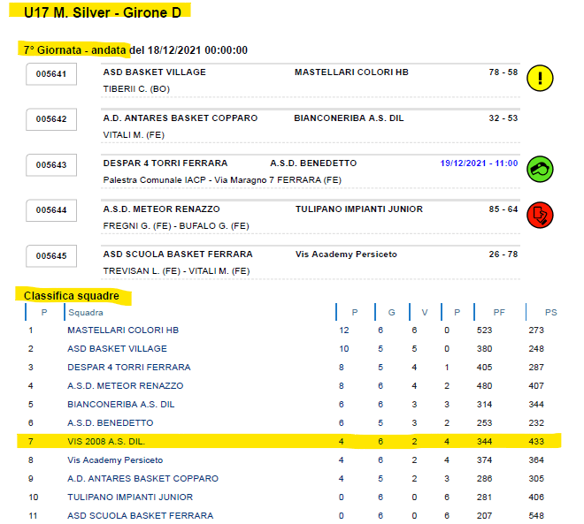Viewport: 584px width, 524px height.
Task: Open highlighted VIS 2008 A.S. DIL. row
Action: point(289,442)
